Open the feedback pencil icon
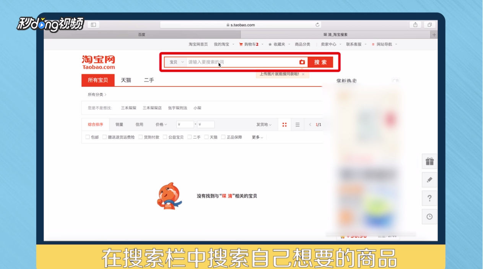The height and width of the screenshot is (269, 483). click(429, 180)
